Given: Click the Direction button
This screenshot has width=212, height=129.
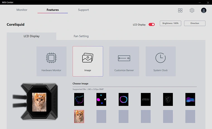Looking at the screenshot, I should tap(195, 23).
